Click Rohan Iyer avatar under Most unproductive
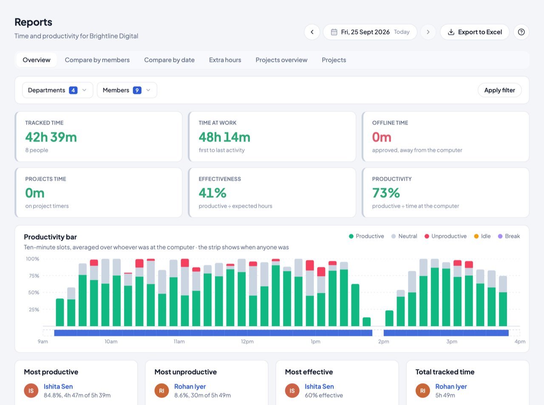The height and width of the screenshot is (405, 544). point(161,391)
